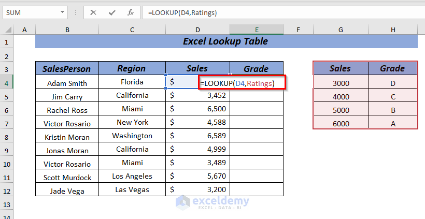425x219 pixels.
Task: Select the 5,670 sales cell
Action: point(198,176)
